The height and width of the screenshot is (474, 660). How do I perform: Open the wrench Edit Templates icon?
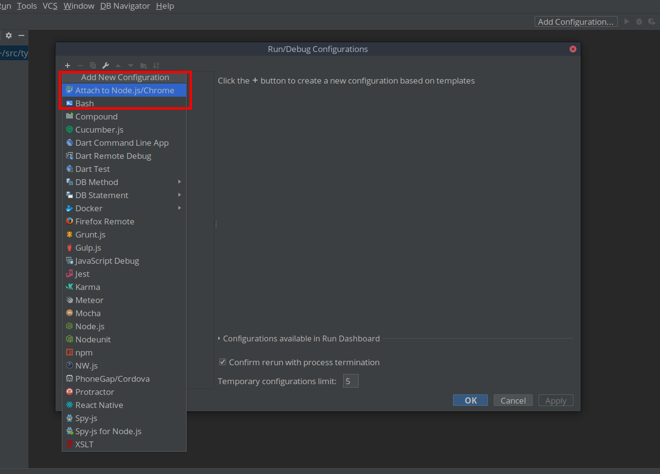pos(105,66)
